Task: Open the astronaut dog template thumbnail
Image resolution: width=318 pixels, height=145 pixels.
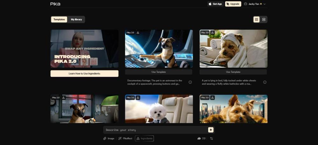Action: click(159, 49)
